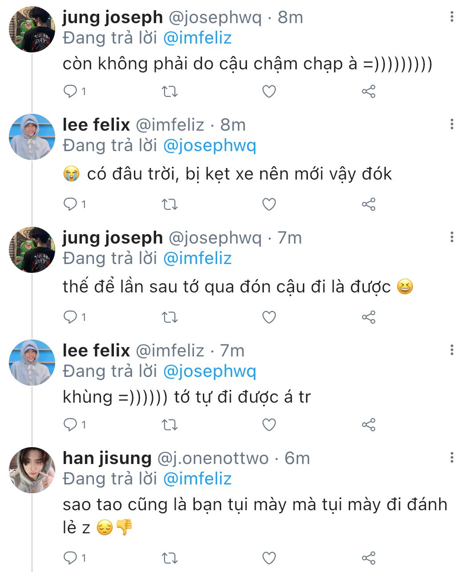Open more options on lee felix's "khùng" tweet
Viewport: 476px width, 572px height.
point(452,350)
